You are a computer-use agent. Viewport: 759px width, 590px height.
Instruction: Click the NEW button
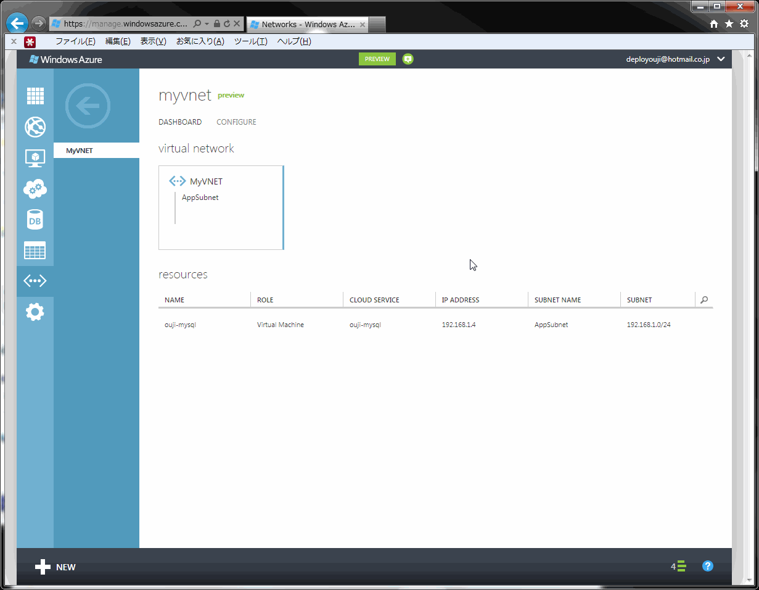point(55,567)
